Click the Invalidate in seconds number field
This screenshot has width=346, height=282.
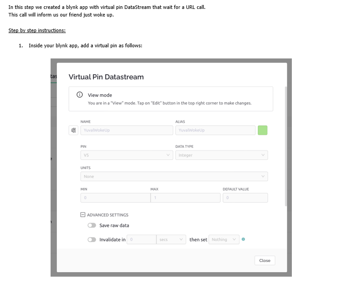141,240
